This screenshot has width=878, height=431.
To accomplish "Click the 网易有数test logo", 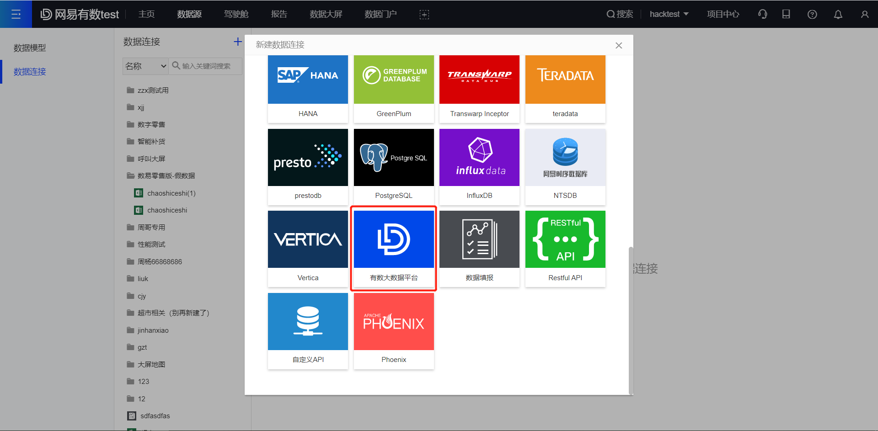I will [x=80, y=14].
